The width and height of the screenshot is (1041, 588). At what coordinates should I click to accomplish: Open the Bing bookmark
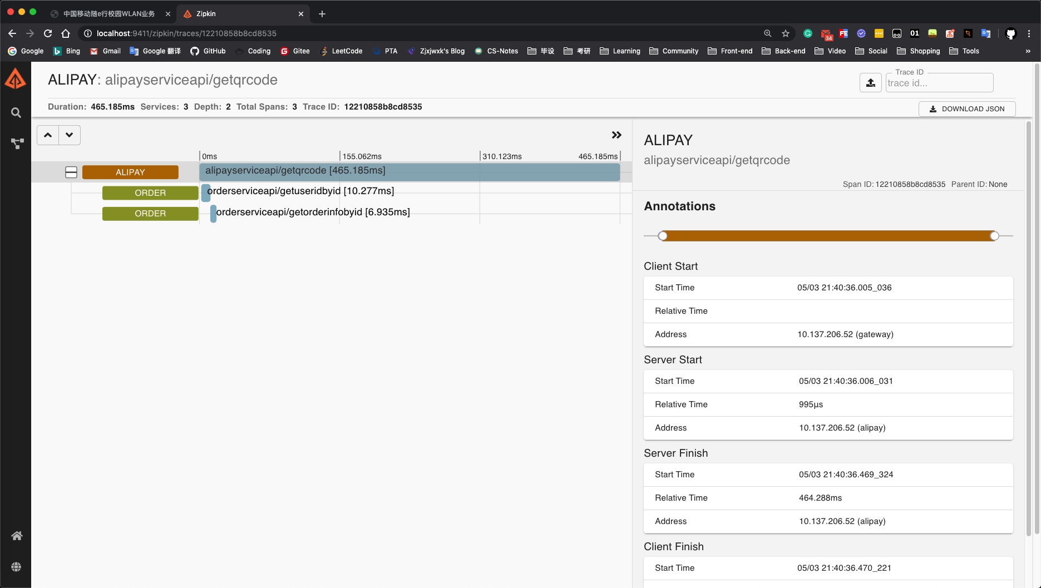[x=67, y=51]
